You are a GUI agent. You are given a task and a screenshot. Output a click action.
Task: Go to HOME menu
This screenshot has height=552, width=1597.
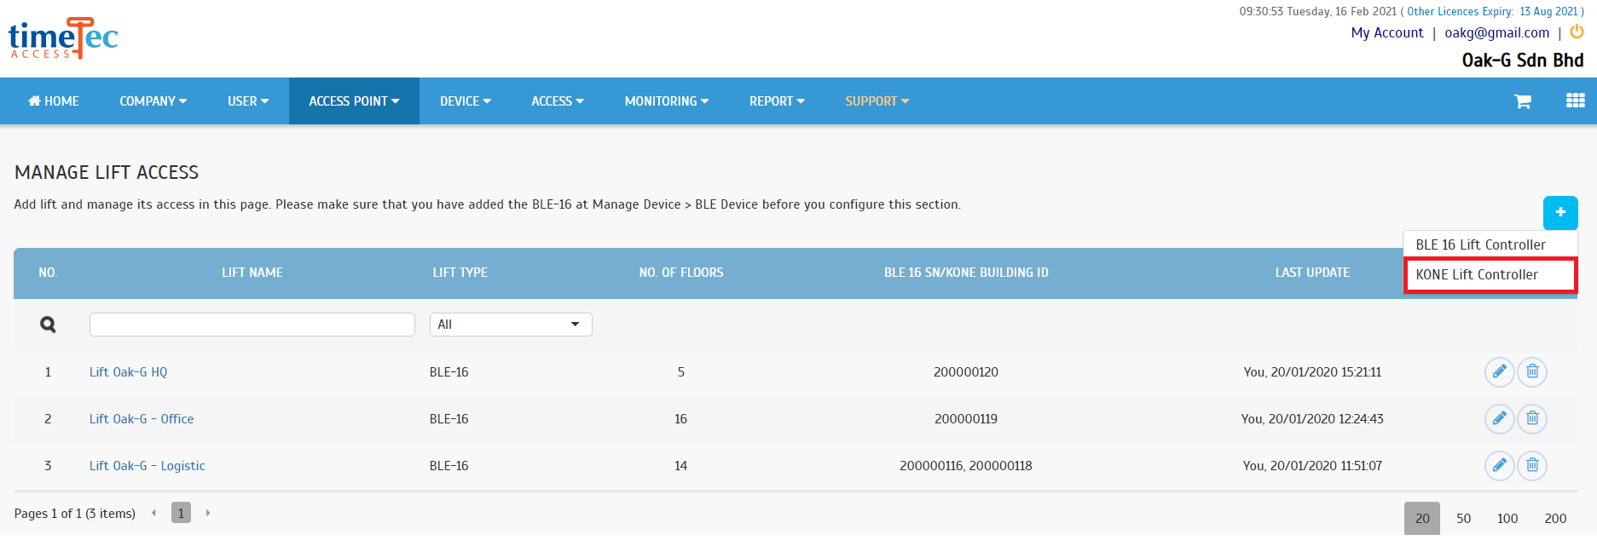pos(54,101)
